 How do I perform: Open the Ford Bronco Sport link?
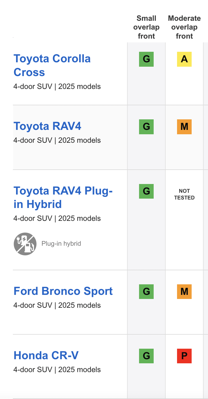pos(63,291)
